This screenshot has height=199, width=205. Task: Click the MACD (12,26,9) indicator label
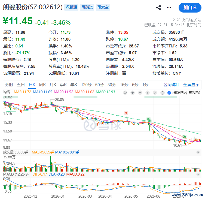click(x=16, y=174)
